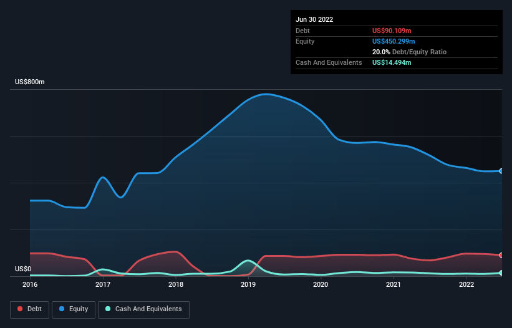
Task: Click the US$14.494m cash value
Action: coord(392,62)
